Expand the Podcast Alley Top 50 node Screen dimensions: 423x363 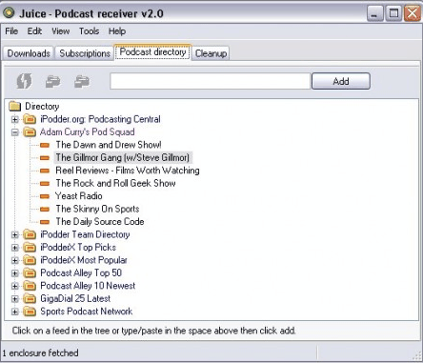[14, 273]
